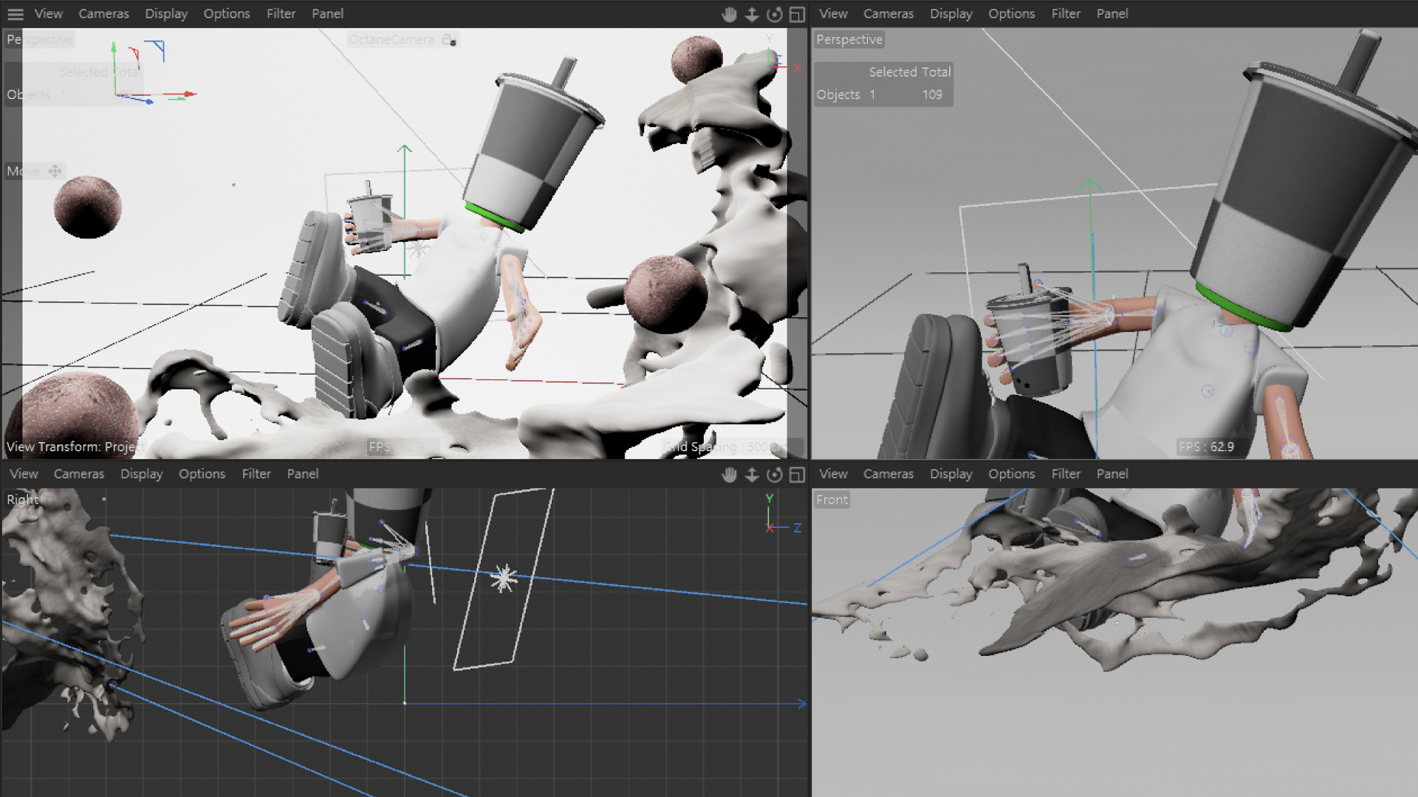Click the zoom icon in the Right viewport
This screenshot has width=1418, height=797.
pos(752,475)
